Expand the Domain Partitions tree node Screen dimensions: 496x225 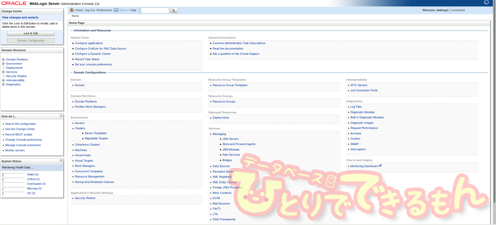3,59
